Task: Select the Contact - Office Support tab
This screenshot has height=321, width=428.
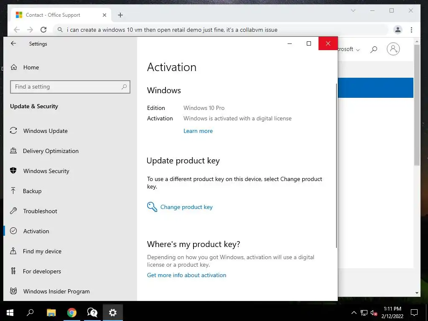Action: (61, 15)
